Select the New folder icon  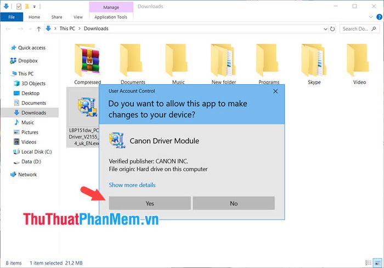coord(223,60)
